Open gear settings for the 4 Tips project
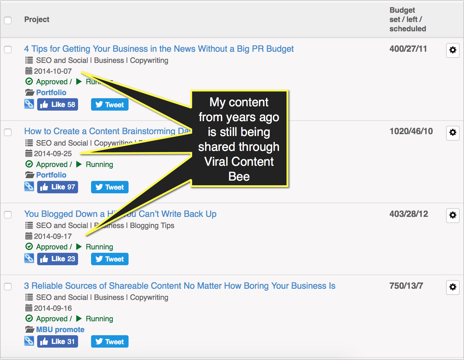The image size is (464, 360). tap(453, 50)
